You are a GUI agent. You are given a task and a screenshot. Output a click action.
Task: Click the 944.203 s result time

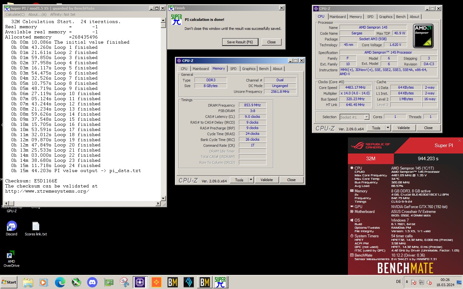coord(428,159)
